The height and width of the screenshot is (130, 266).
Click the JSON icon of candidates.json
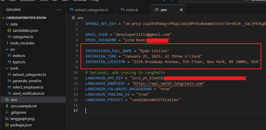pos(9,31)
